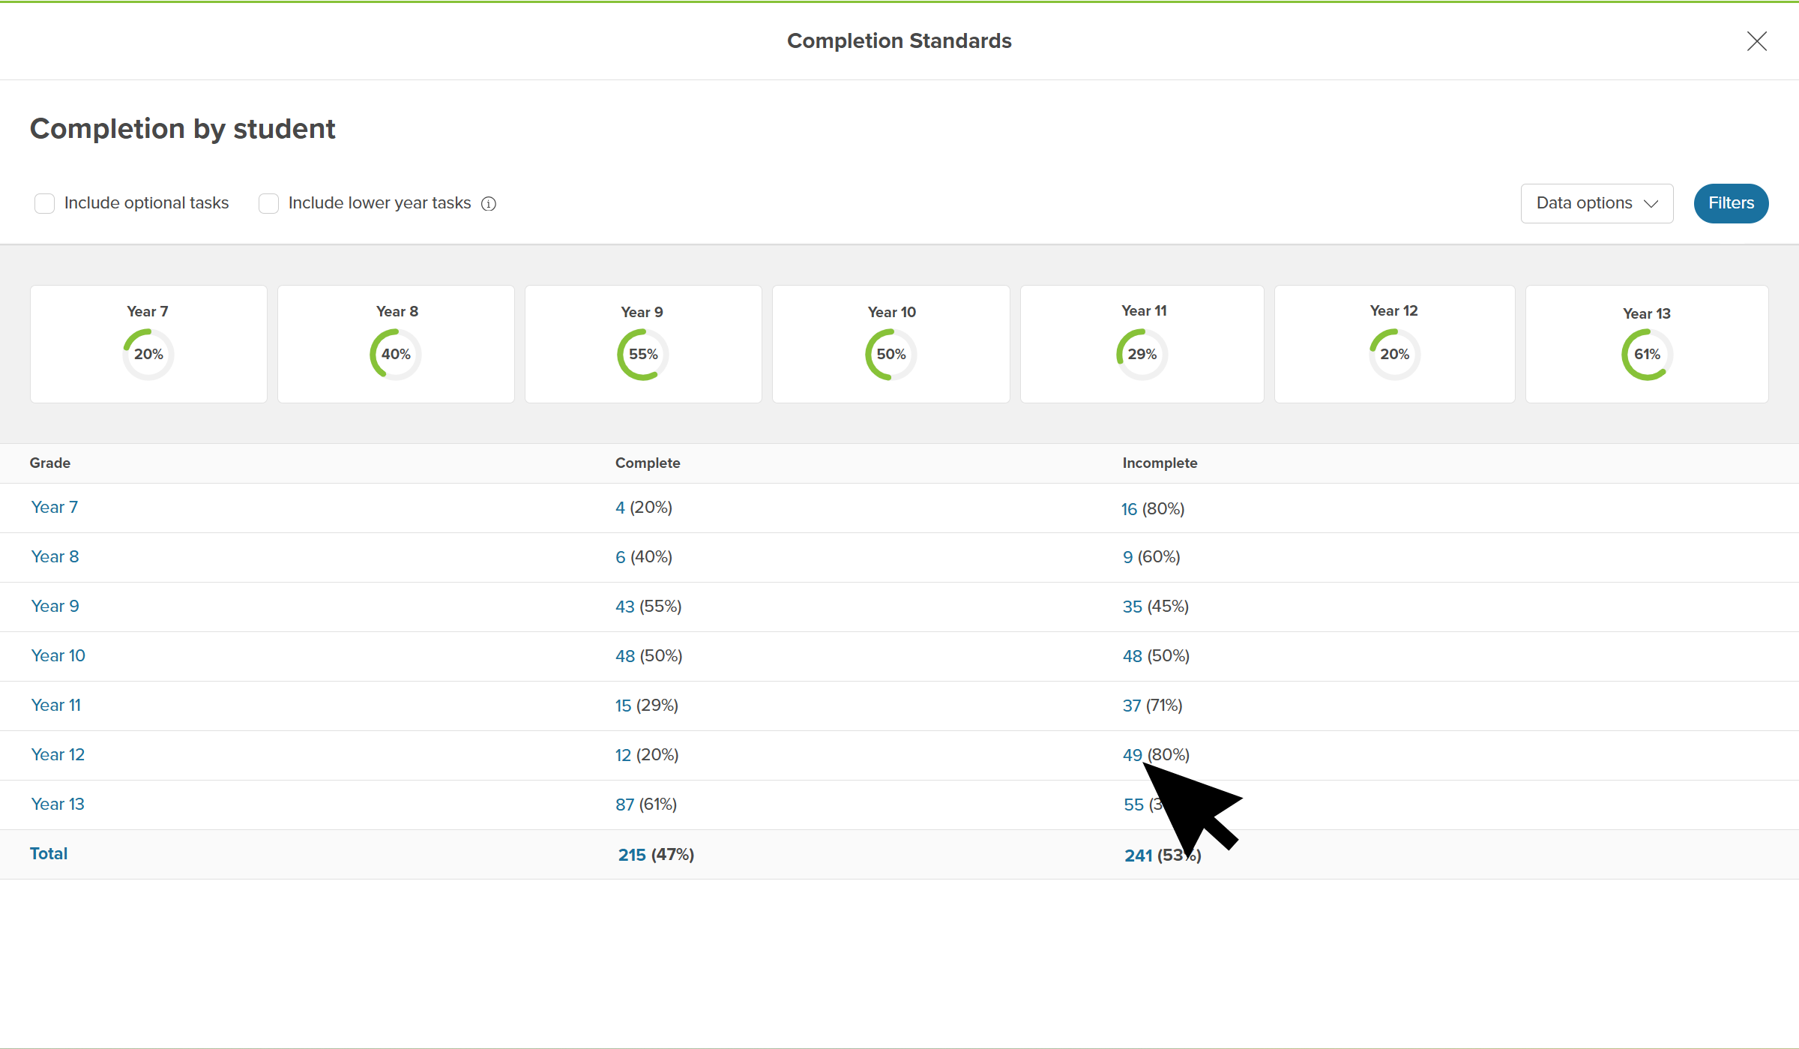Click the Year 10 50% progress ring

pyautogui.click(x=891, y=354)
